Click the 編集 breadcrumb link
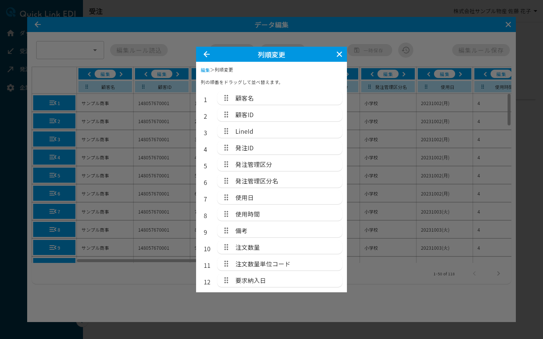Image resolution: width=543 pixels, height=339 pixels. [x=205, y=70]
